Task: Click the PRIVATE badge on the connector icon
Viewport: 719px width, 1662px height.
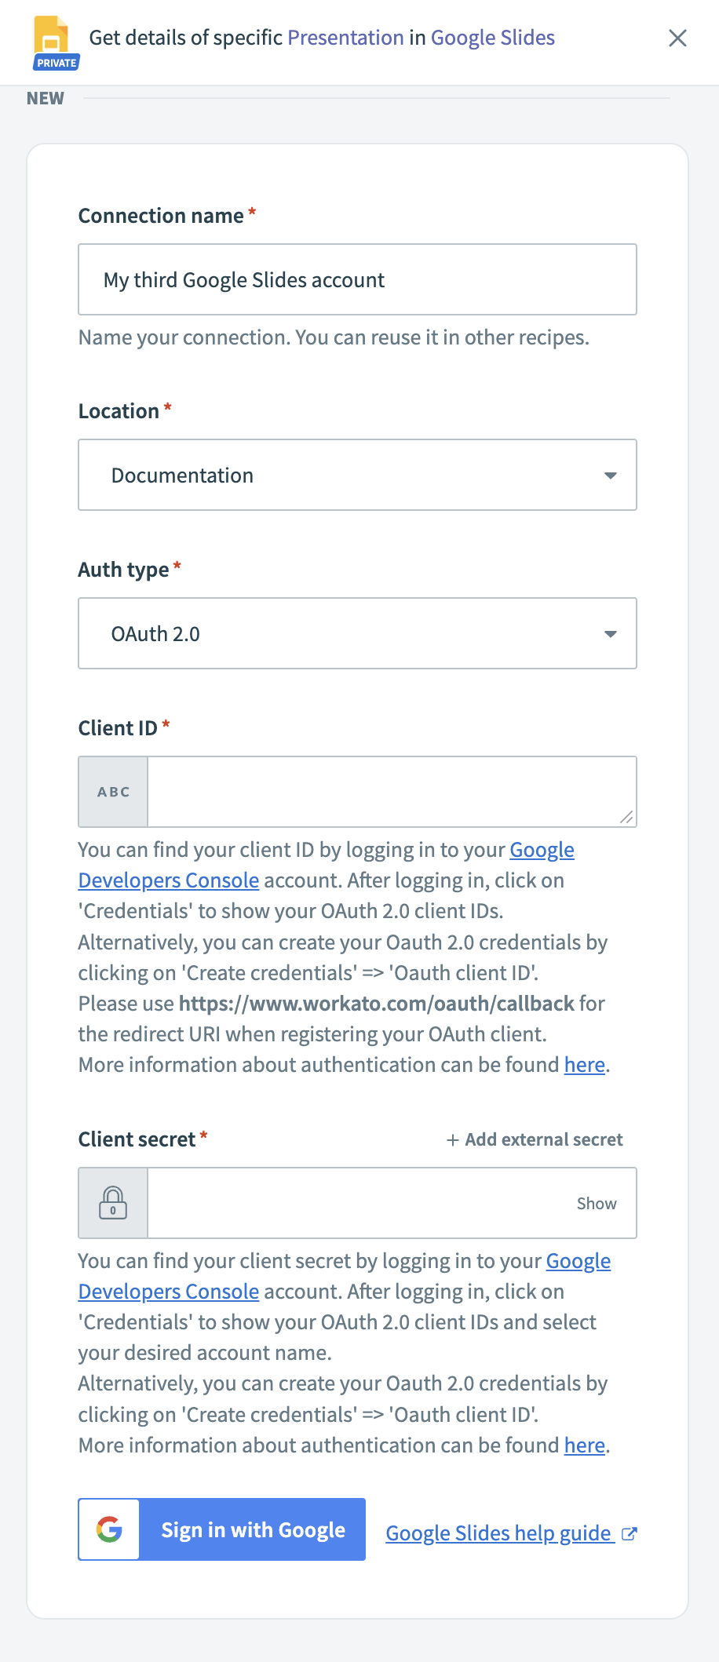Action: (x=55, y=63)
